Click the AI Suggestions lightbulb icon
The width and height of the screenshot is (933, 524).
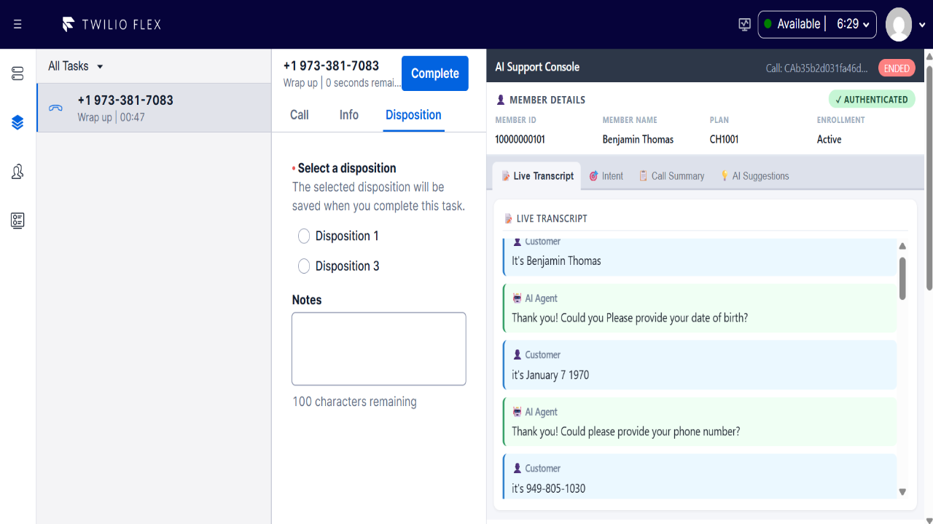725,176
